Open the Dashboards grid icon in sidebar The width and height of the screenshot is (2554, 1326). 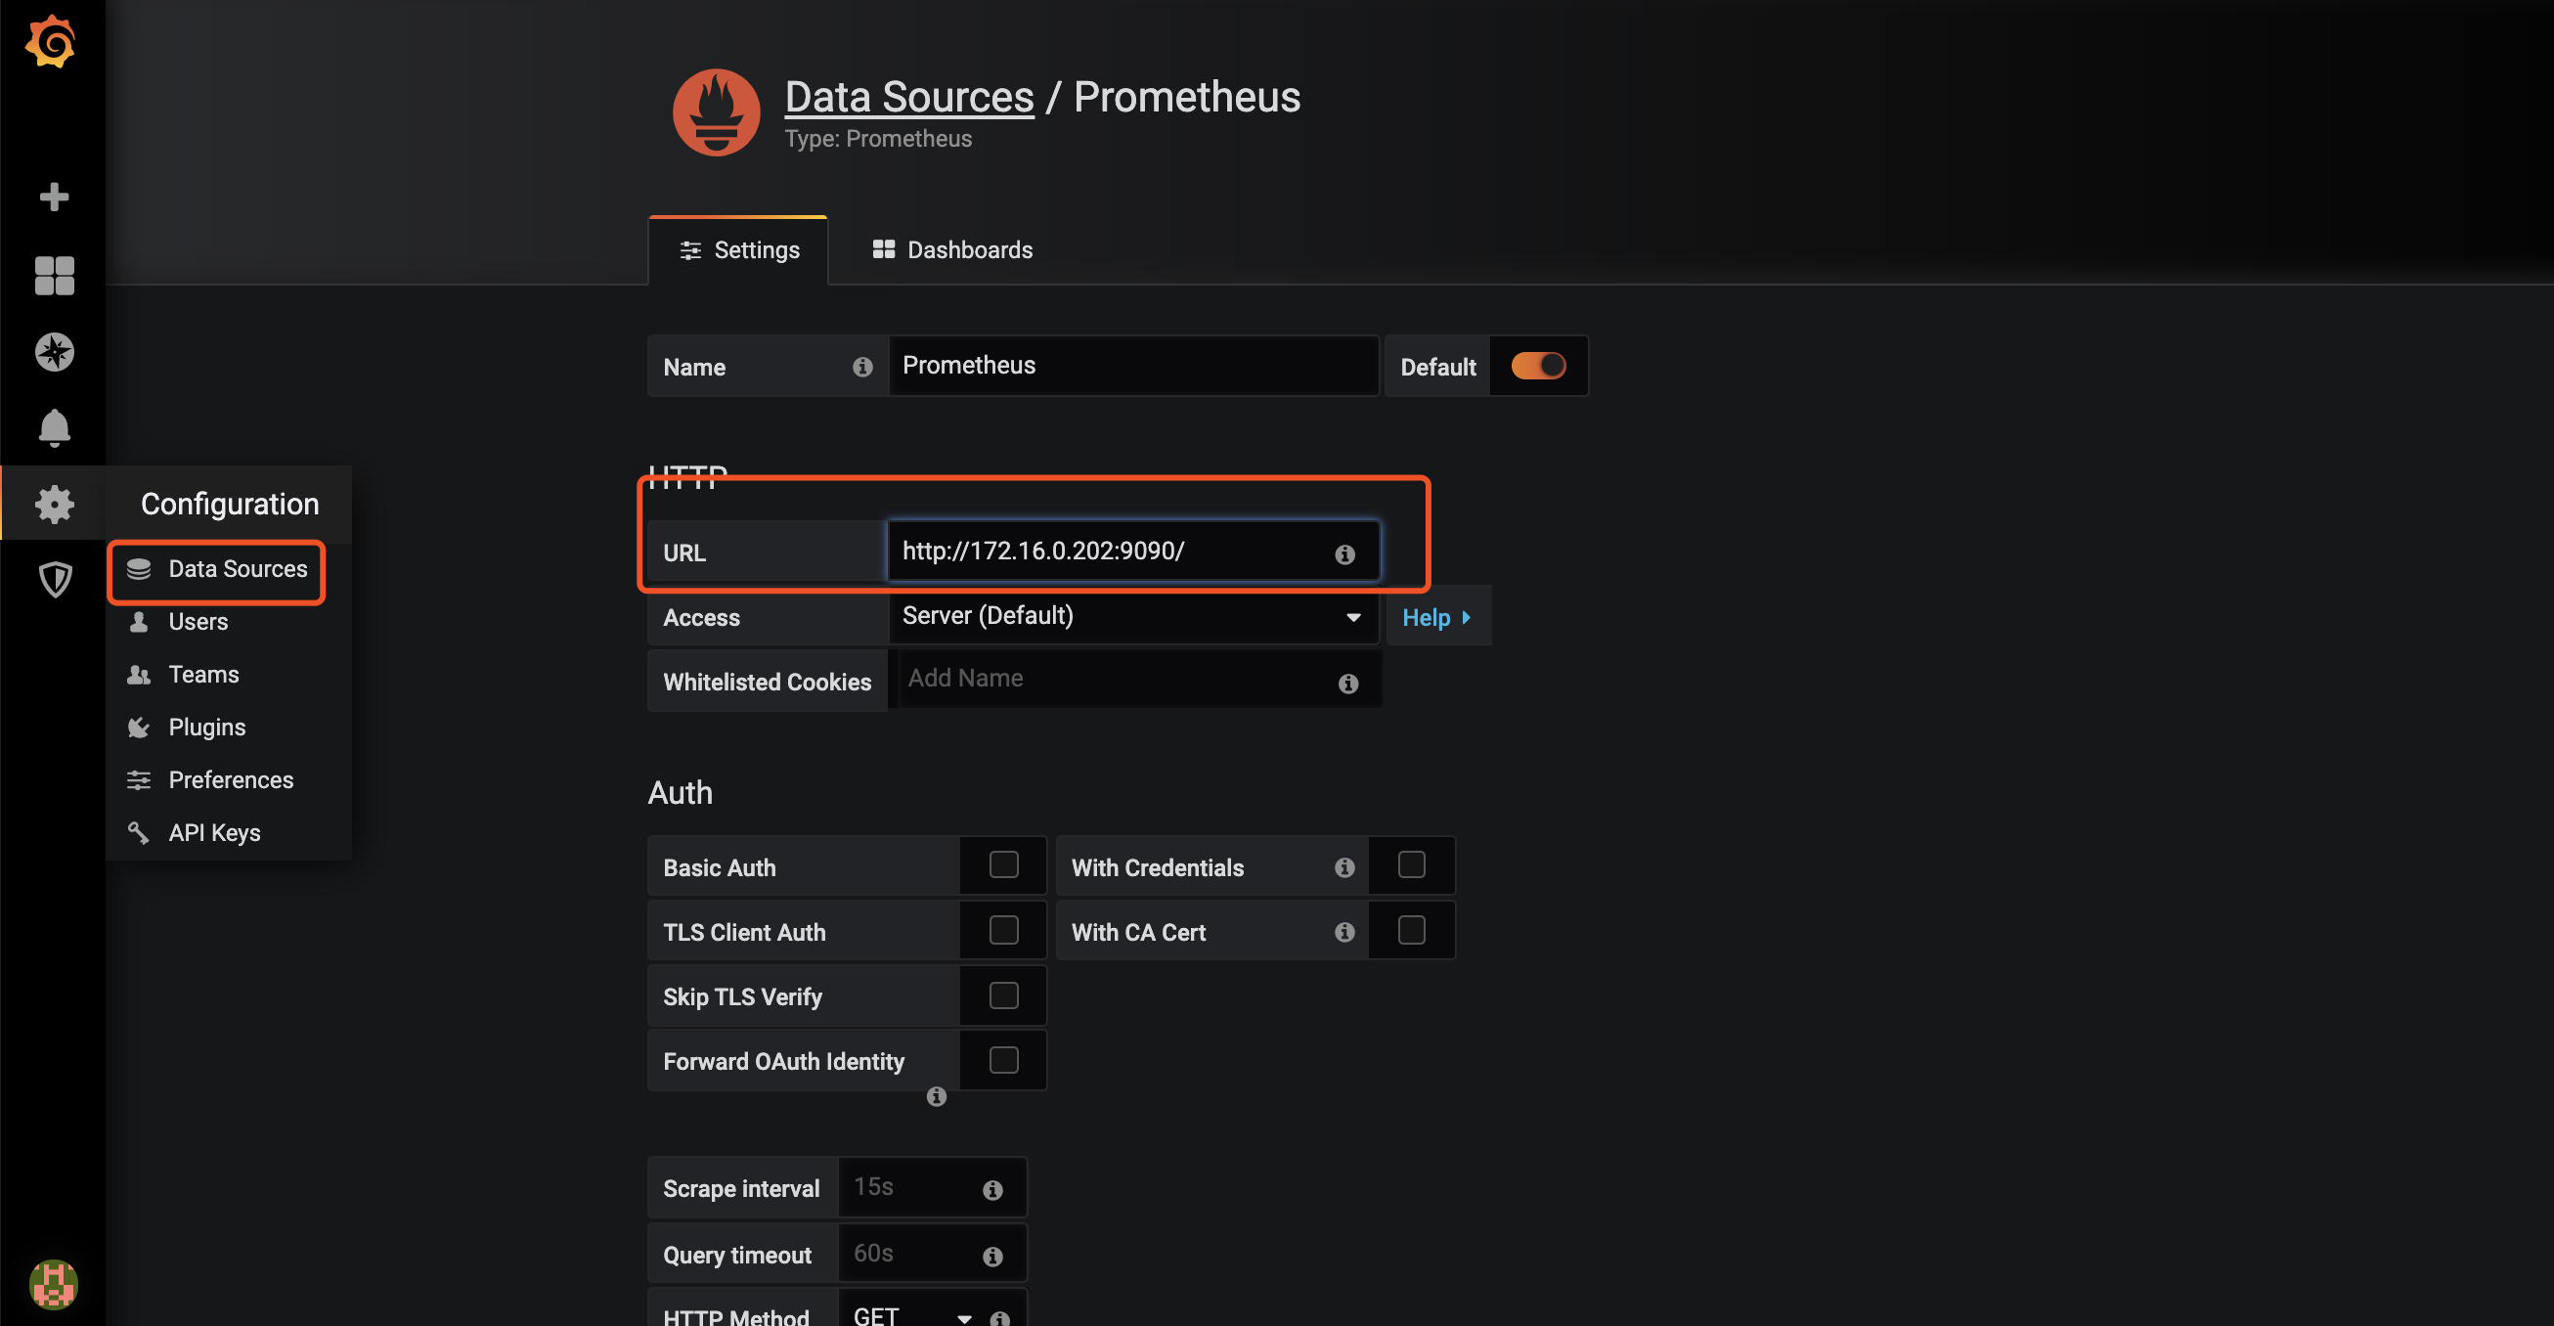[54, 275]
